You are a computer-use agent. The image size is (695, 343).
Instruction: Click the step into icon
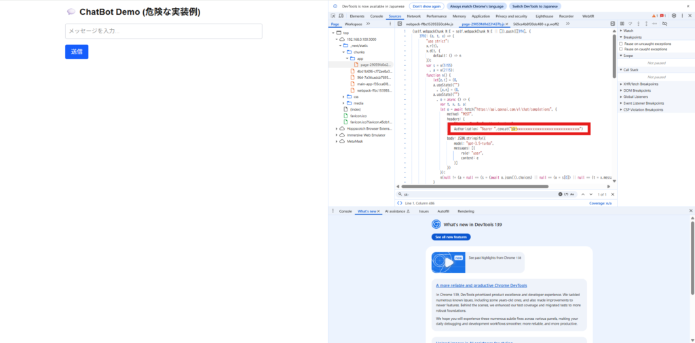(638, 24)
